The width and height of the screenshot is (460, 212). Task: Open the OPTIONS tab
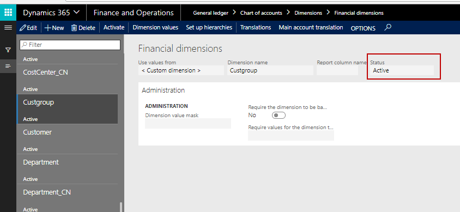point(363,28)
